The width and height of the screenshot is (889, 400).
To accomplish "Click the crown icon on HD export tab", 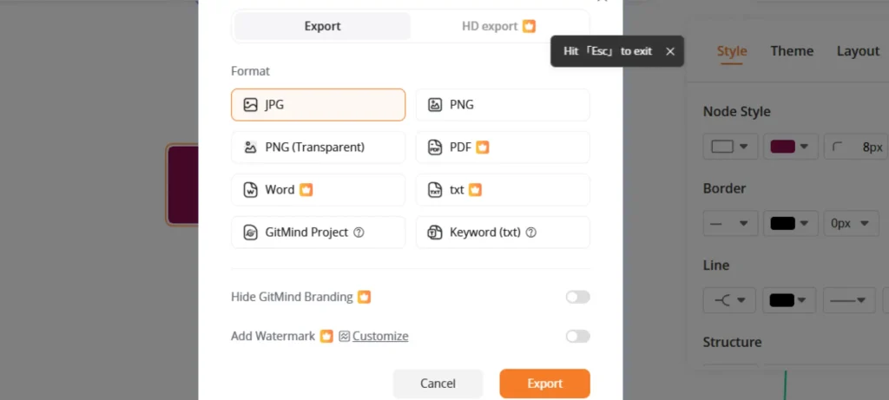I will pyautogui.click(x=529, y=26).
